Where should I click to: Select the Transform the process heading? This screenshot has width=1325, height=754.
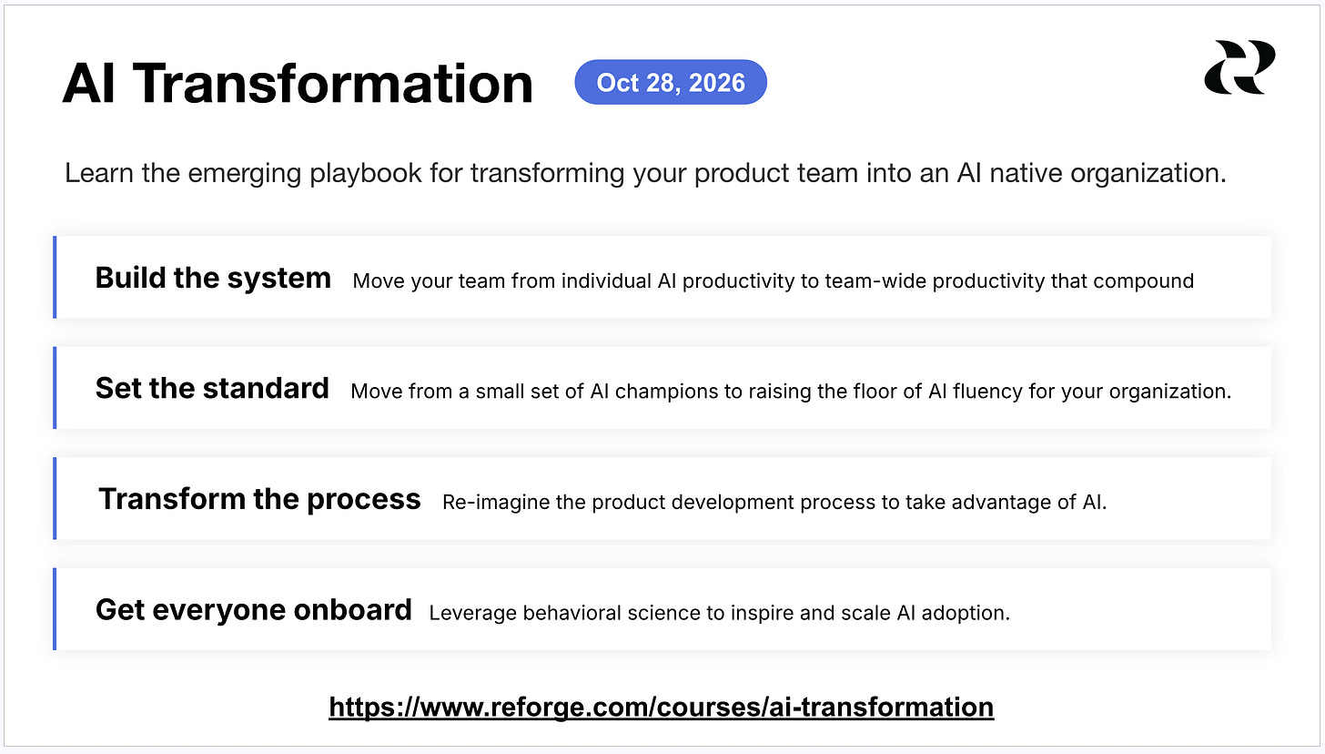tap(259, 499)
